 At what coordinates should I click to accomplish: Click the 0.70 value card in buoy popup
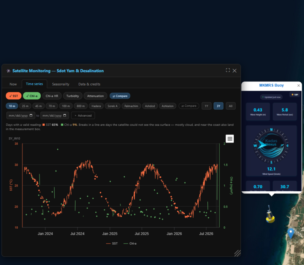click(258, 186)
